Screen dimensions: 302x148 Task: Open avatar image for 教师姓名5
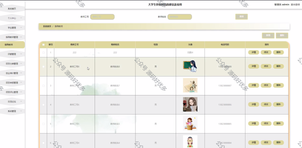190,123
